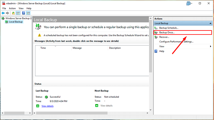This screenshot has width=214, height=120.
Task: Click the Not scheduled status text
Action: [112, 97]
